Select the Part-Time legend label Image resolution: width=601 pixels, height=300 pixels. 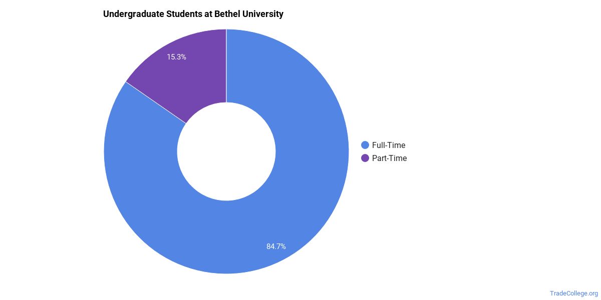[389, 158]
